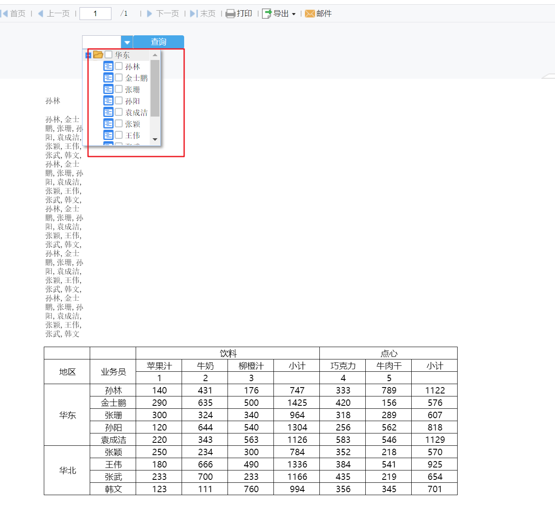Click the 华东 folder icon
The width and height of the screenshot is (555, 513).
pos(98,54)
